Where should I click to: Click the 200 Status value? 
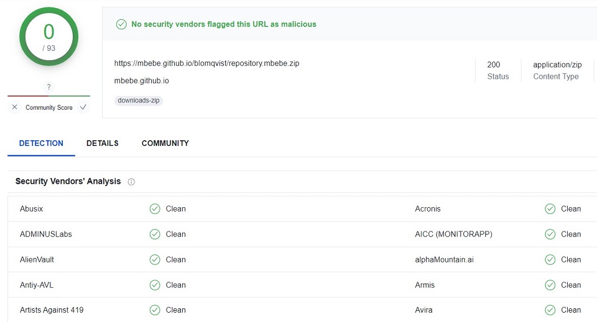click(493, 65)
